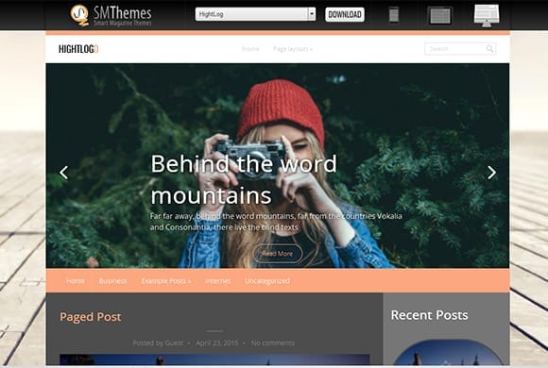548x368 pixels.
Task: Select Home in orange category bar
Action: pos(76,280)
